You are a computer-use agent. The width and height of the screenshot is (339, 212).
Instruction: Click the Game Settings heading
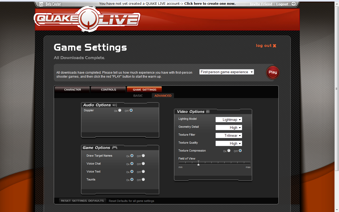click(90, 47)
